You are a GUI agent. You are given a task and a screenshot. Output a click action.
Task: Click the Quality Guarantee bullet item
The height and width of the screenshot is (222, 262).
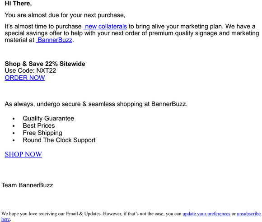[48, 118]
